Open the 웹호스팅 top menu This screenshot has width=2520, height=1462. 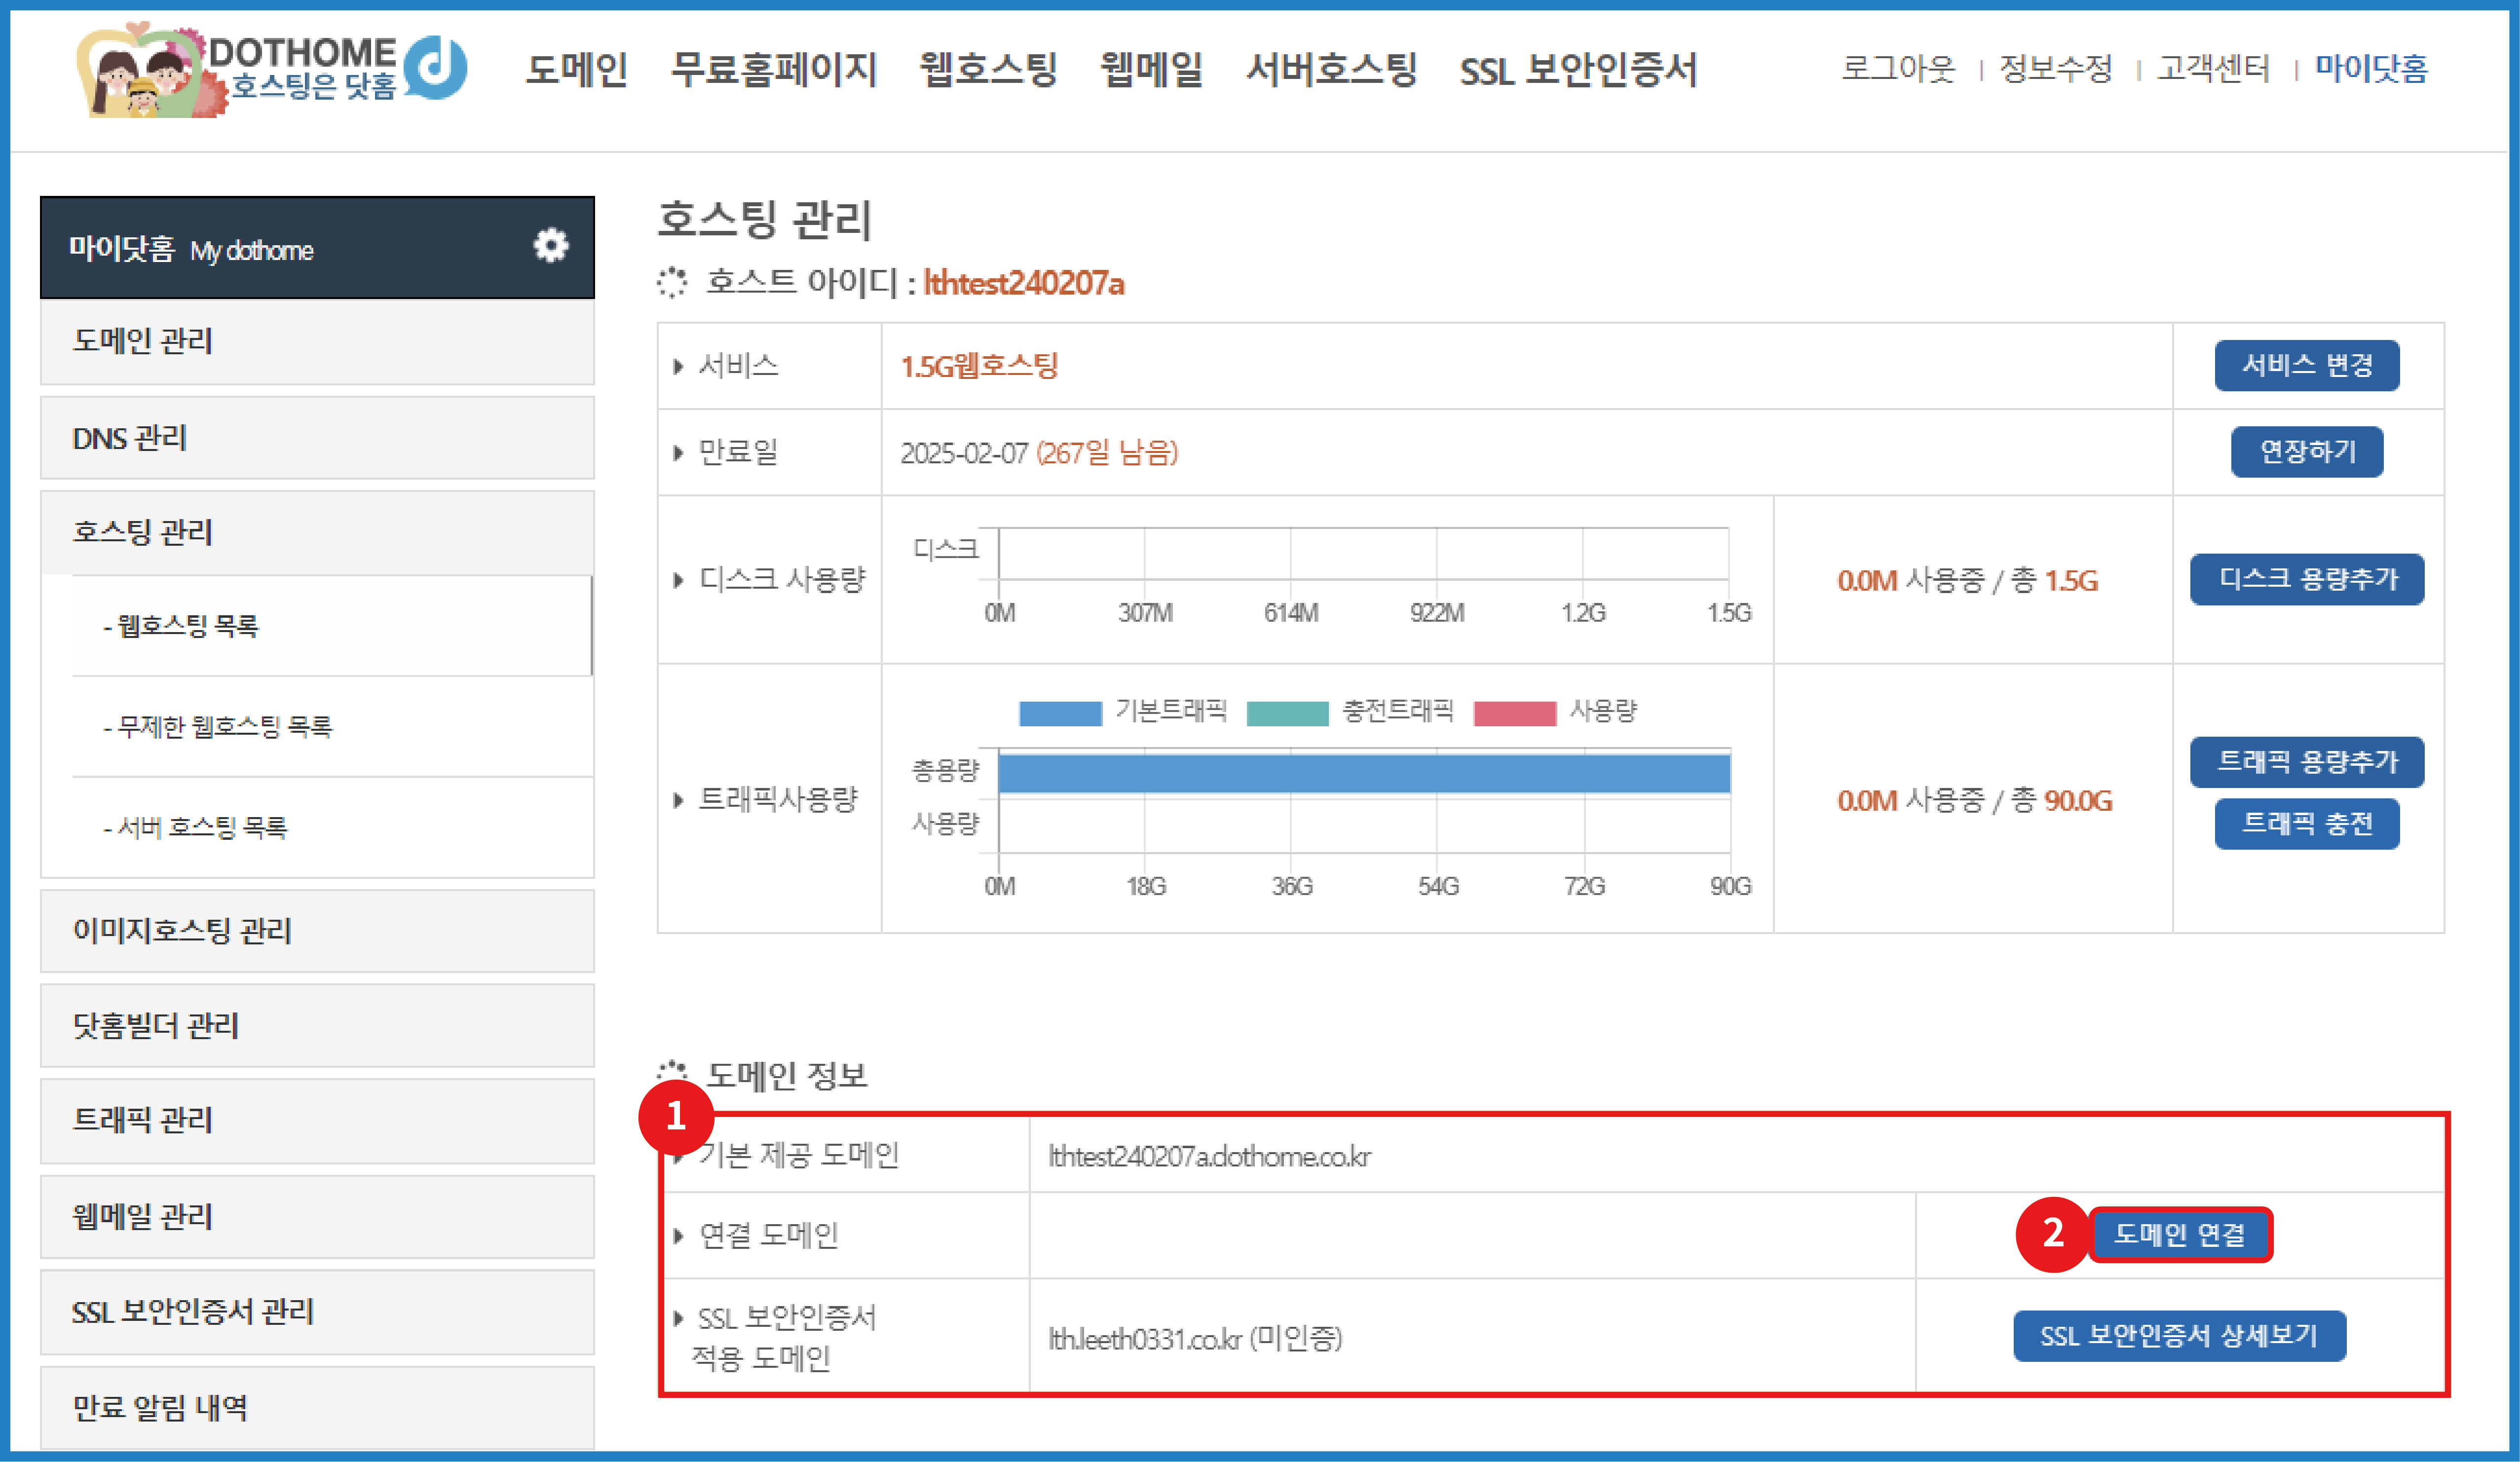point(988,70)
